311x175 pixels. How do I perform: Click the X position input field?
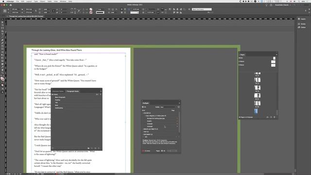point(15,9)
